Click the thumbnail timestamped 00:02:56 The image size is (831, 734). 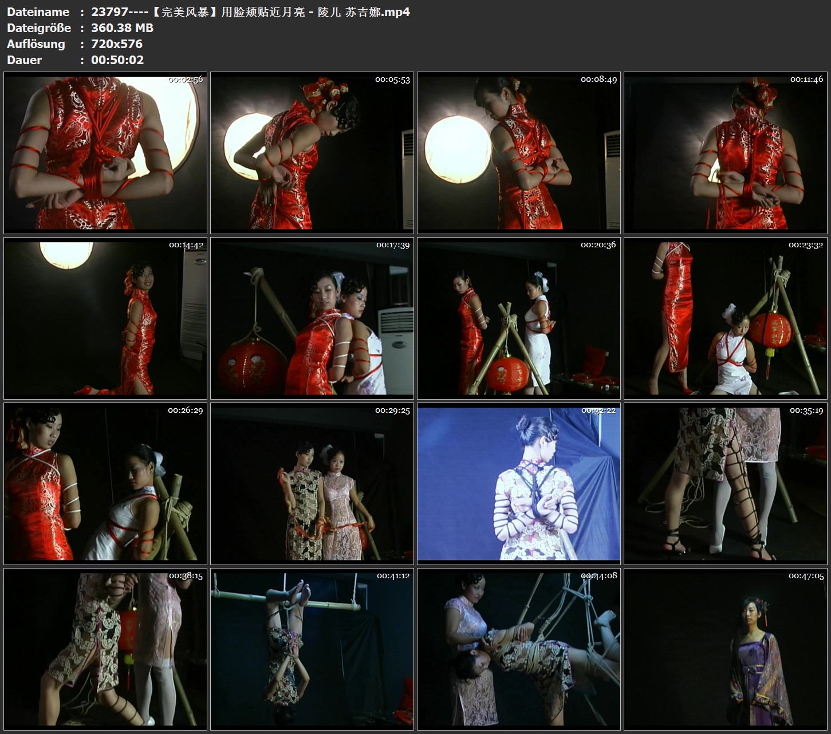pyautogui.click(x=105, y=152)
